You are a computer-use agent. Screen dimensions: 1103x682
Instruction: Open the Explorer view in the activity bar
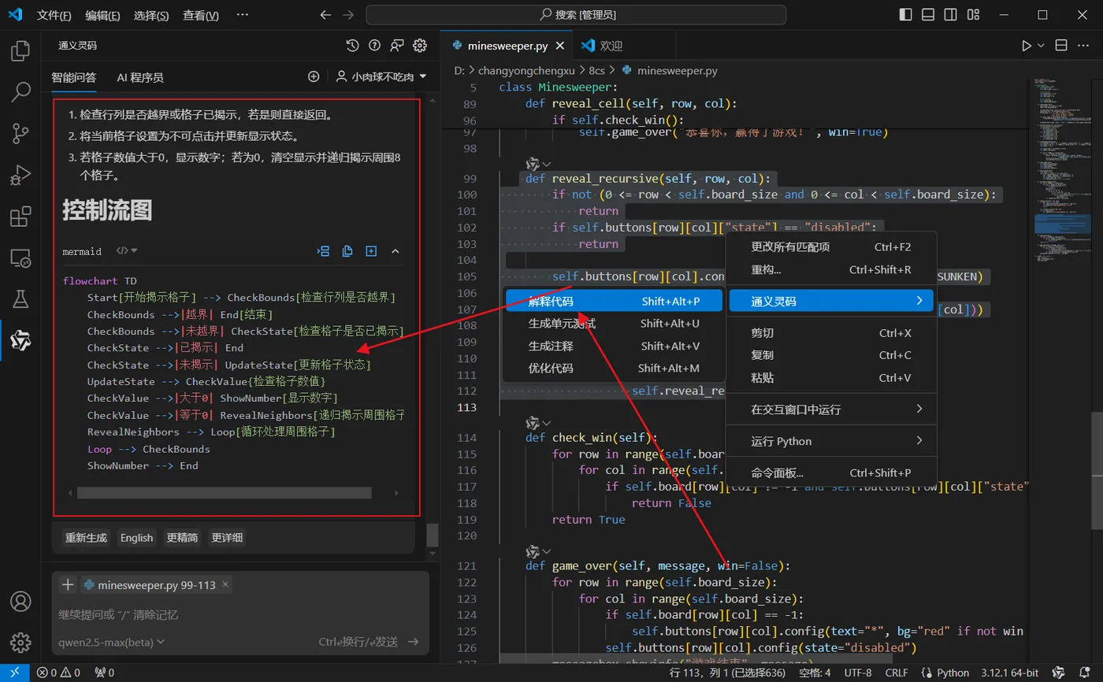20,52
